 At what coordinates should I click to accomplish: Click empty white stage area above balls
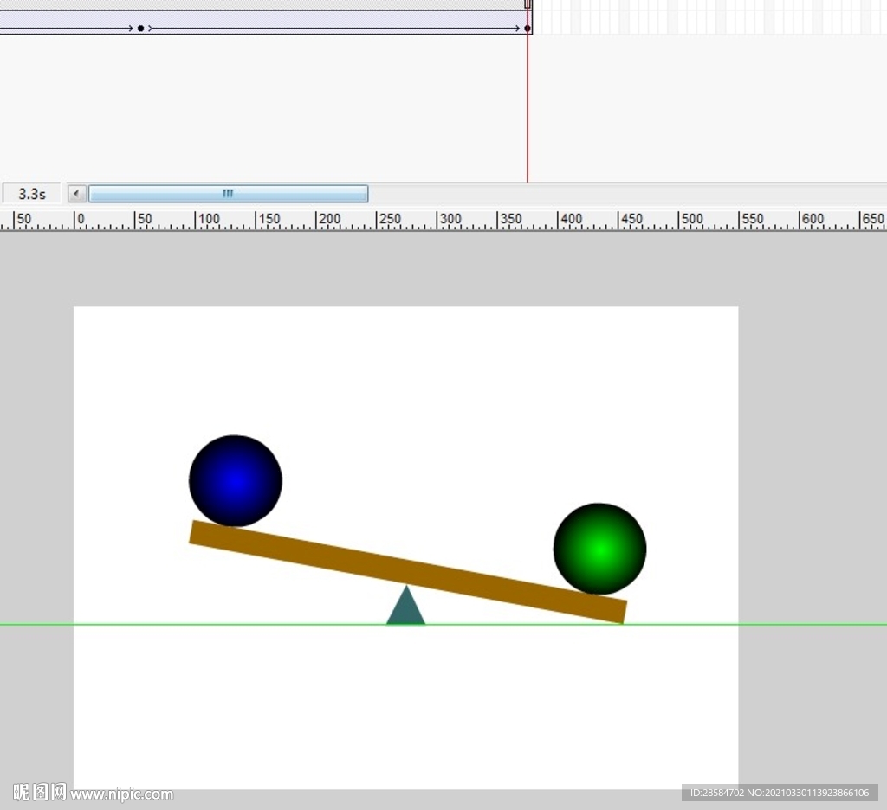tap(405, 363)
